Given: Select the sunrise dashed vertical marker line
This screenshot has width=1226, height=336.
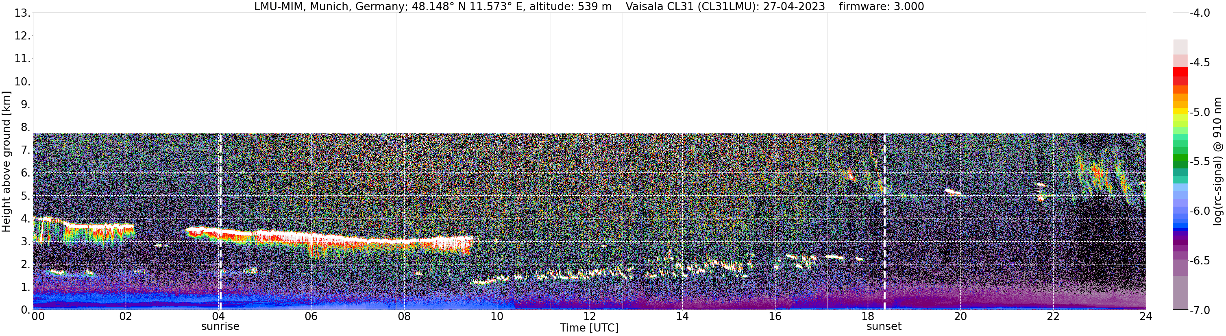Looking at the screenshot, I should pos(220,222).
